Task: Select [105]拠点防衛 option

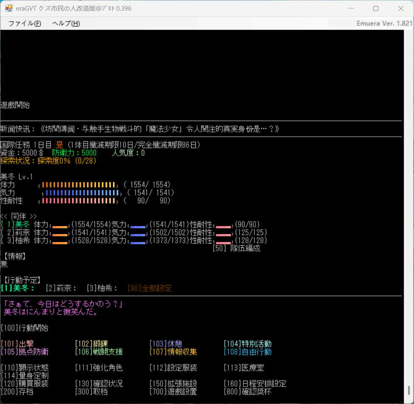Action: point(25,352)
